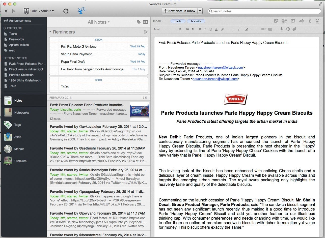This screenshot has height=238, width=325.
Task: Open the Inbox notebook dropdown
Action: [158, 21]
